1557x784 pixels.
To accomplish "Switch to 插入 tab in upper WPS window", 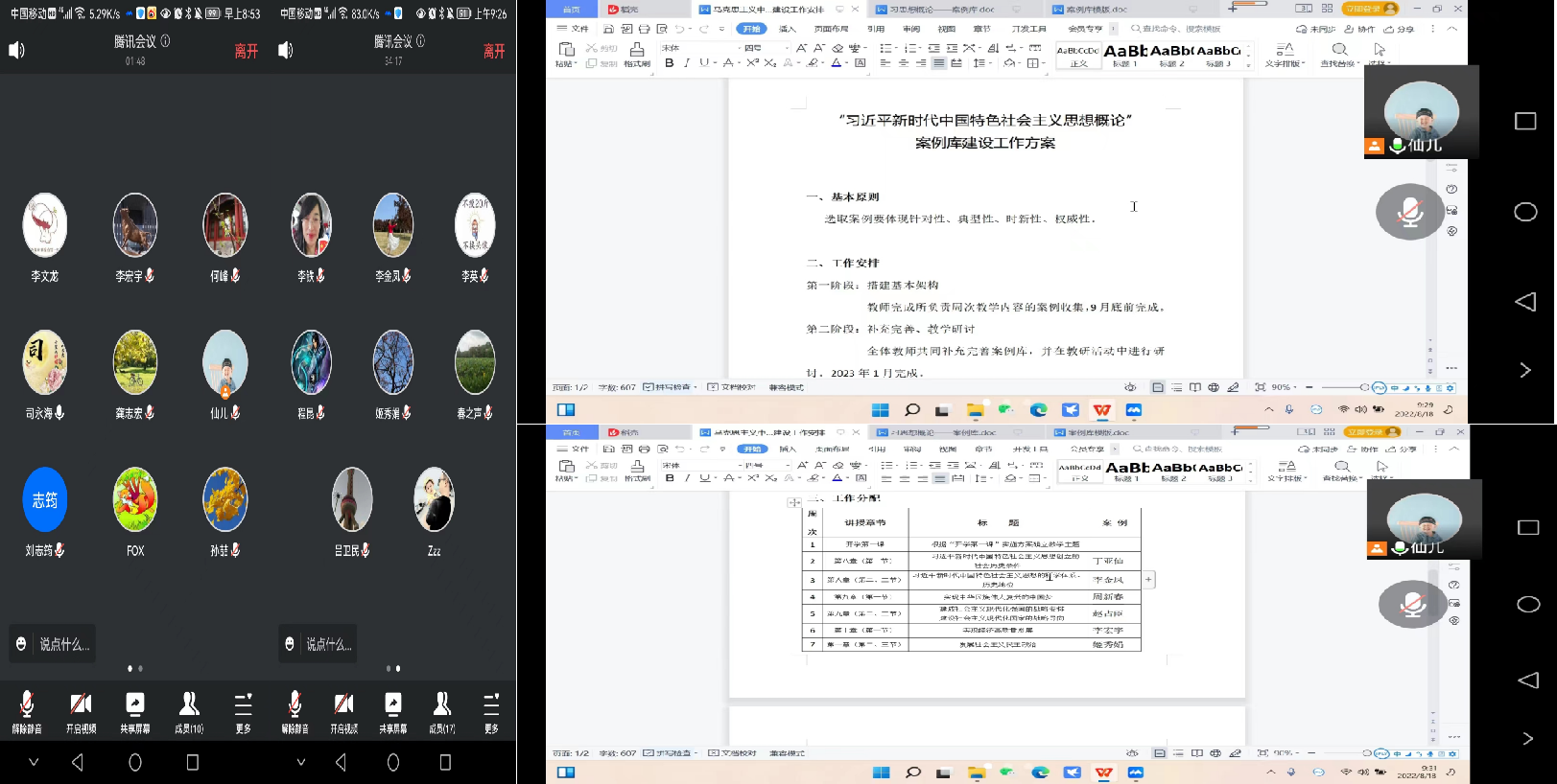I will [788, 29].
